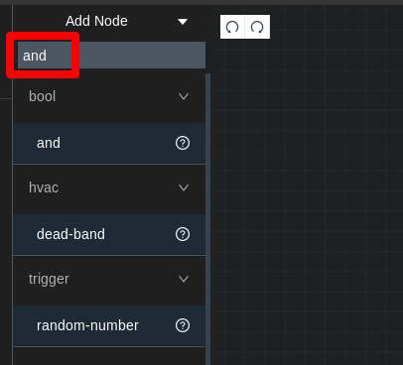This screenshot has width=403, height=365.
Task: Click the blank row below random-number
Action: [109, 356]
